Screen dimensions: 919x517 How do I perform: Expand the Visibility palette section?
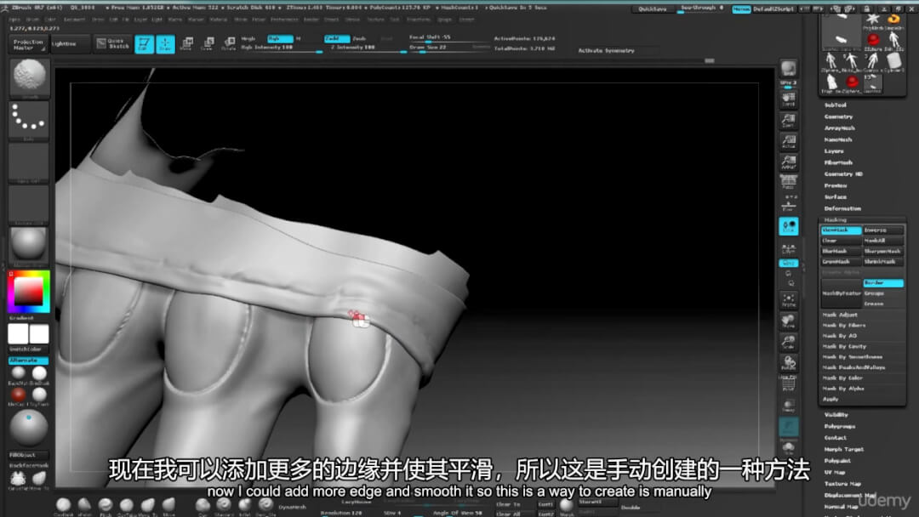[x=836, y=415]
